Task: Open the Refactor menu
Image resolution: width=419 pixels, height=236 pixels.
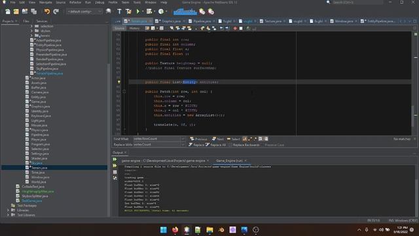Action: coord(75,2)
